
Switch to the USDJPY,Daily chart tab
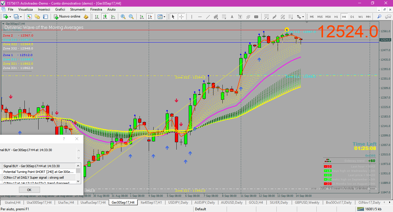click(x=178, y=203)
